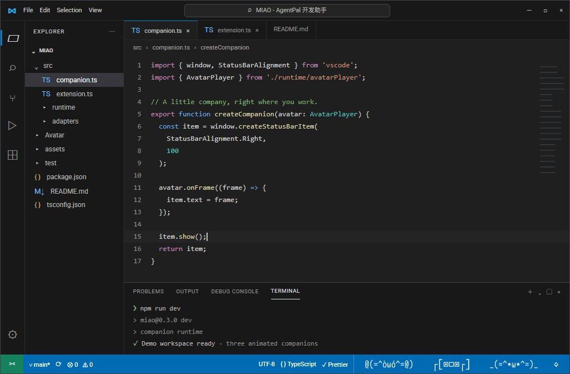Open the Explorer view in activity bar
The image size is (570, 374).
coord(13,38)
